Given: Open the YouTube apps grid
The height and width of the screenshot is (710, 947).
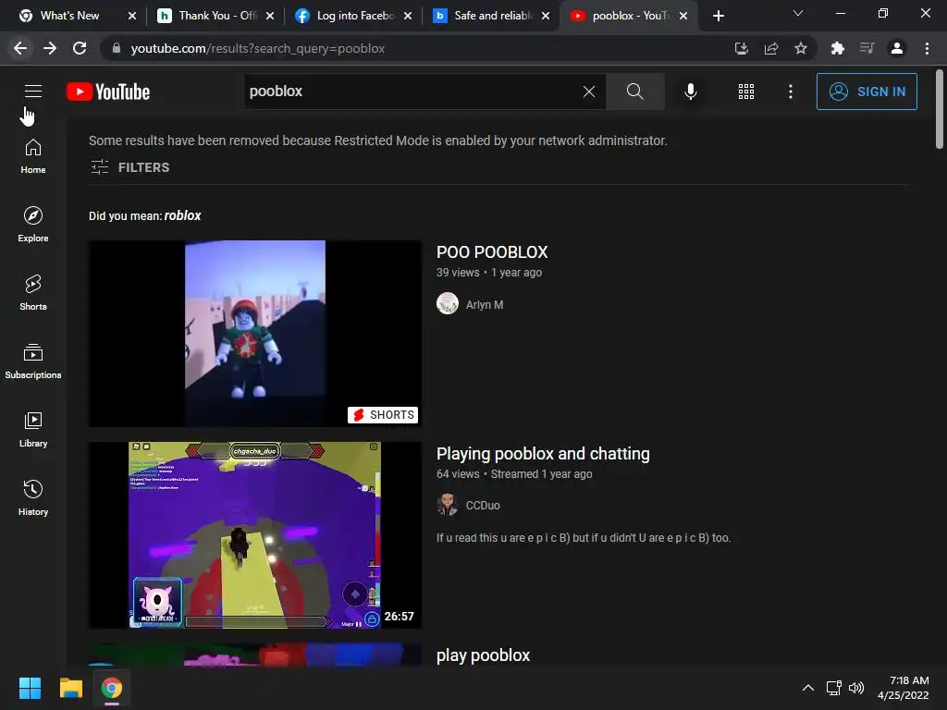Looking at the screenshot, I should (x=746, y=92).
